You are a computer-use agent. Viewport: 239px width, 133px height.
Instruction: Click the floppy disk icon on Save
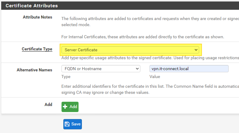67,124
